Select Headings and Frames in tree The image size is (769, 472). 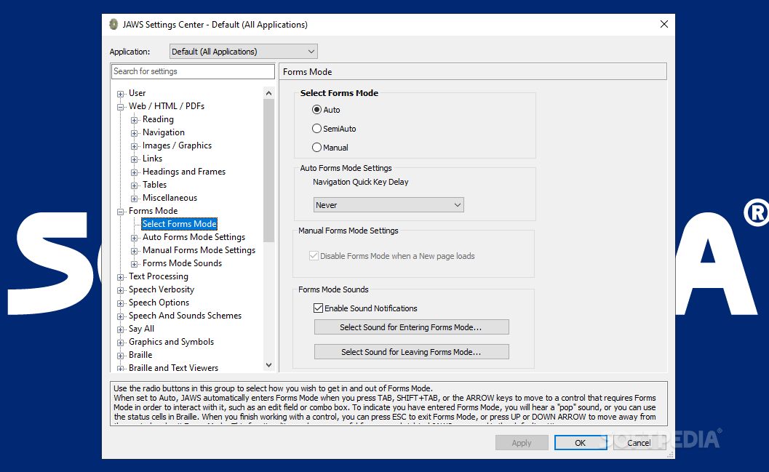pos(184,172)
